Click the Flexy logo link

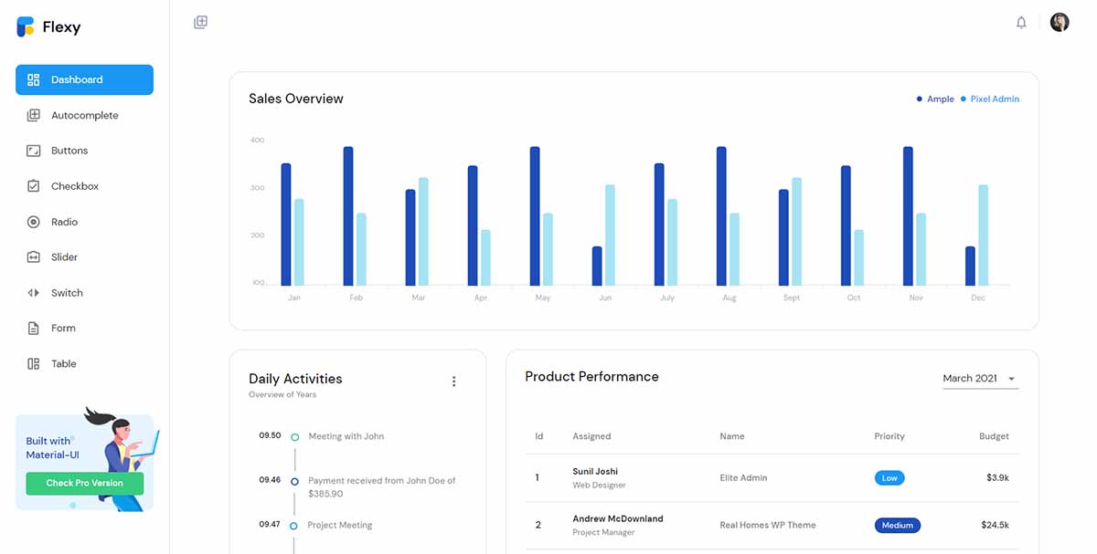(48, 26)
